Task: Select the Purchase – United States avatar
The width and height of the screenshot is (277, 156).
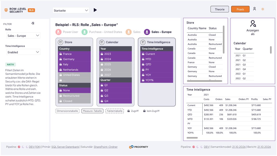Action: click(x=85, y=32)
